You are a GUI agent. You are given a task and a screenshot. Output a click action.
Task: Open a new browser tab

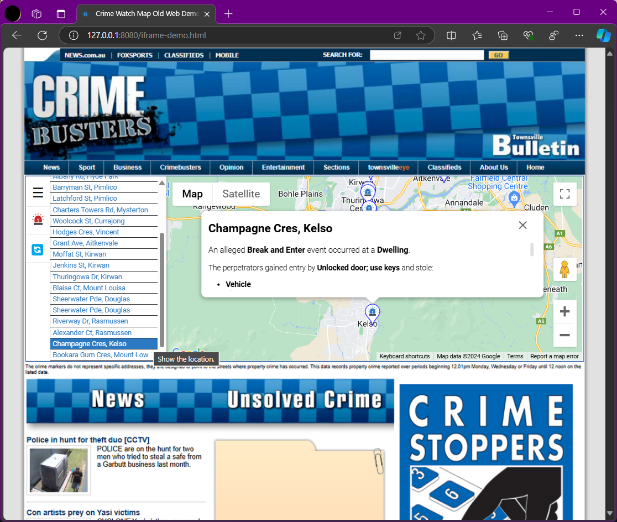[228, 14]
